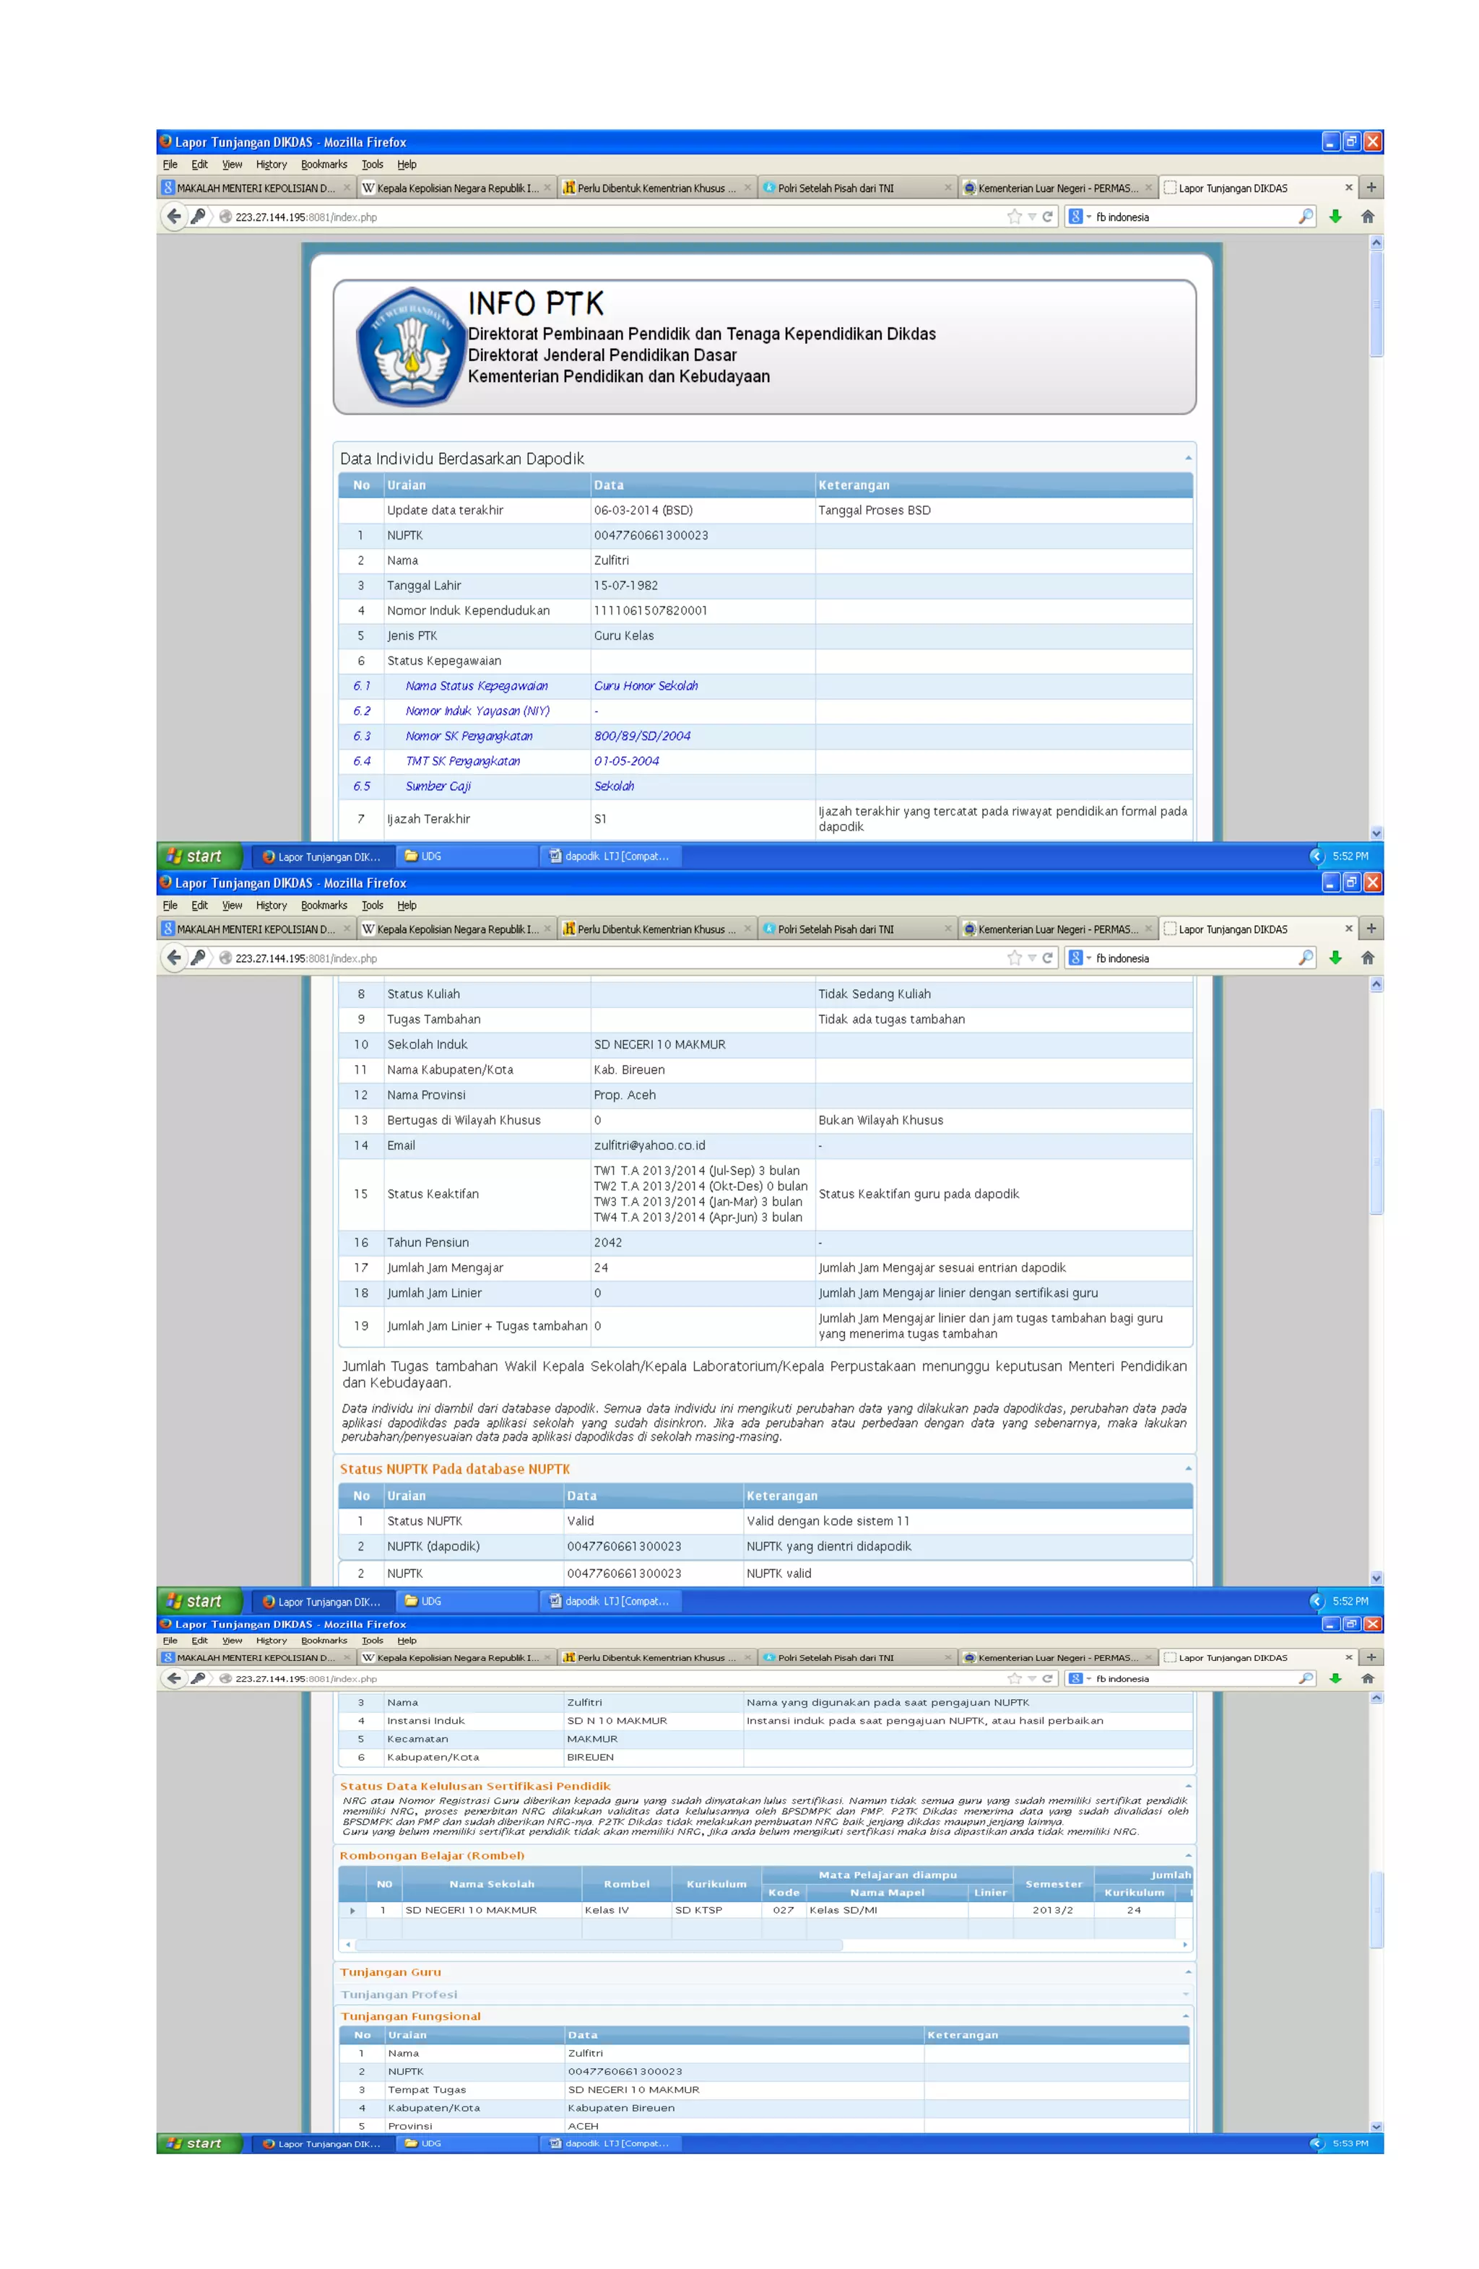Click the key icon beside the address
The image size is (1479, 2269).
[199, 217]
